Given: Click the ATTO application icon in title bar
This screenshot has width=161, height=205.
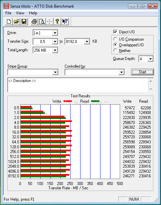Looking at the screenshot, I should [6, 6].
